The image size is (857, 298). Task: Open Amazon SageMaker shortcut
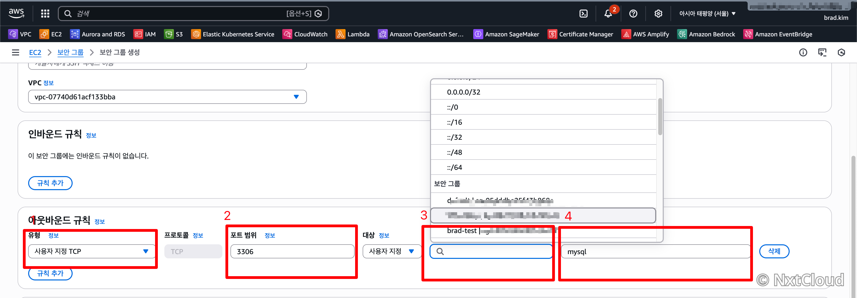coord(506,34)
